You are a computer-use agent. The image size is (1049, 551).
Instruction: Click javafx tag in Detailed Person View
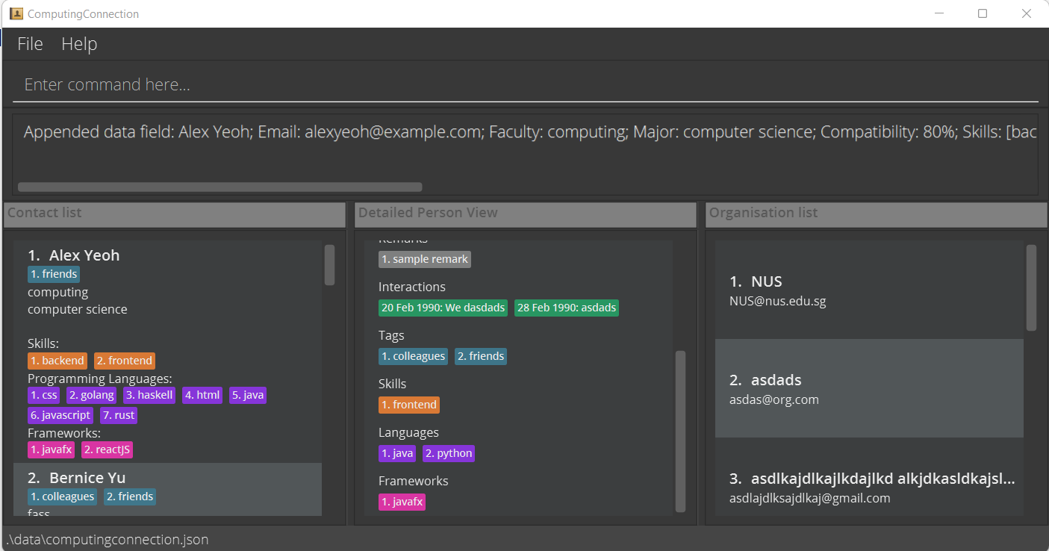tap(402, 502)
